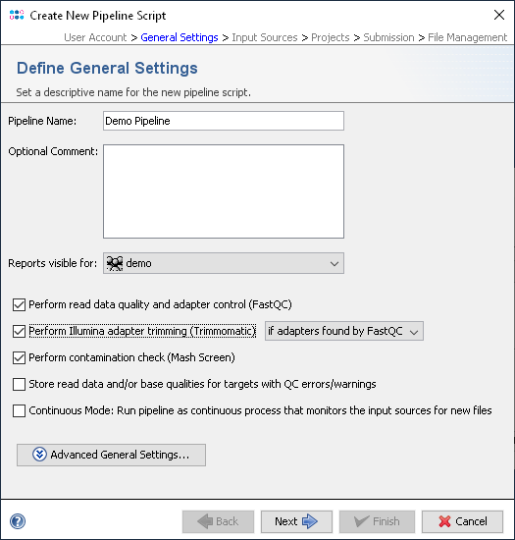Click the app logo in title bar
The height and width of the screenshot is (540, 515).
click(17, 15)
